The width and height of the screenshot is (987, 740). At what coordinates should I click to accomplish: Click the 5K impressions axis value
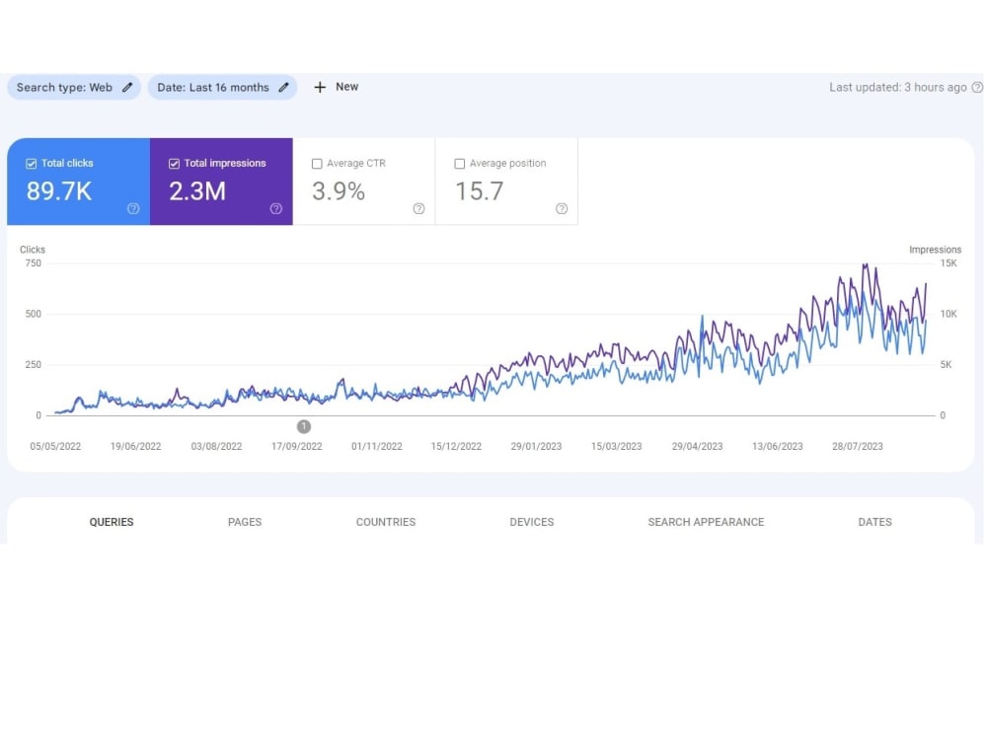(x=946, y=365)
